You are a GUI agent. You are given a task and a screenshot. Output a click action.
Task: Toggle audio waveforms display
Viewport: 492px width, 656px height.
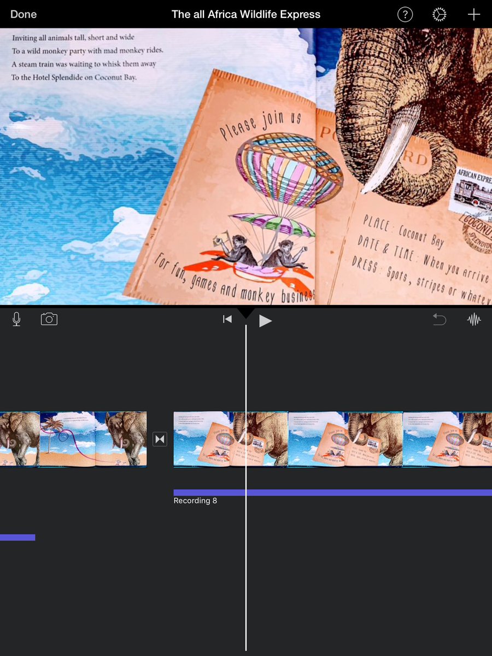pyautogui.click(x=474, y=320)
